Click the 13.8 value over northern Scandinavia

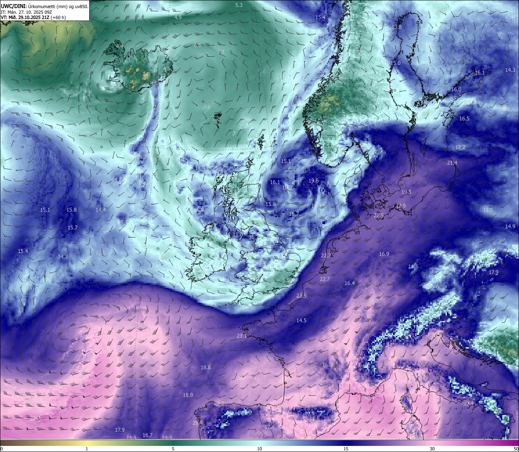pyautogui.click(x=397, y=27)
